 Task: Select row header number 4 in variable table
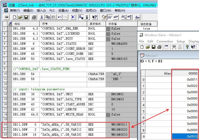tap(5, 43)
